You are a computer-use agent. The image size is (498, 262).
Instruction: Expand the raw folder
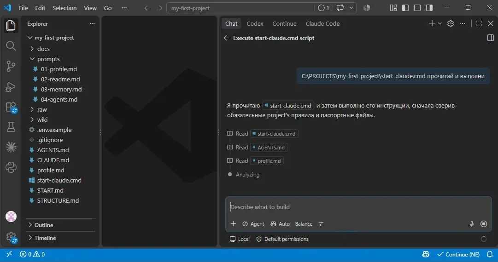[32, 109]
